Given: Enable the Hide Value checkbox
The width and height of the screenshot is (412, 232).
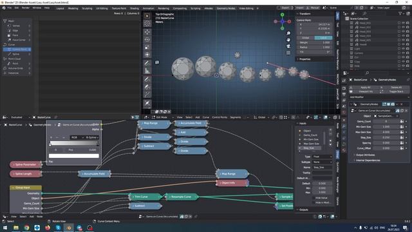Looking at the screenshot, I should [x=314, y=198].
